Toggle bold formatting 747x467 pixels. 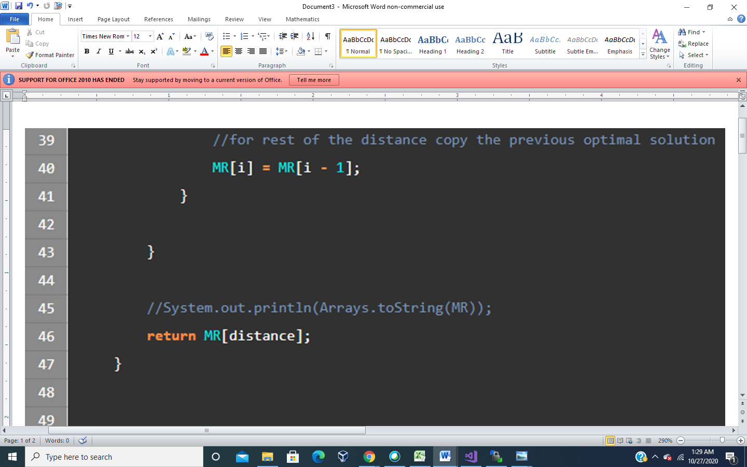point(87,51)
